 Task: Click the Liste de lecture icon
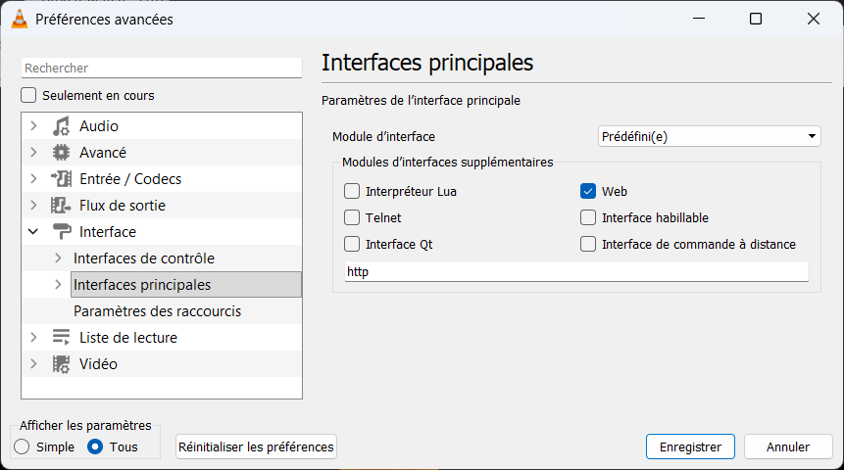click(x=62, y=338)
